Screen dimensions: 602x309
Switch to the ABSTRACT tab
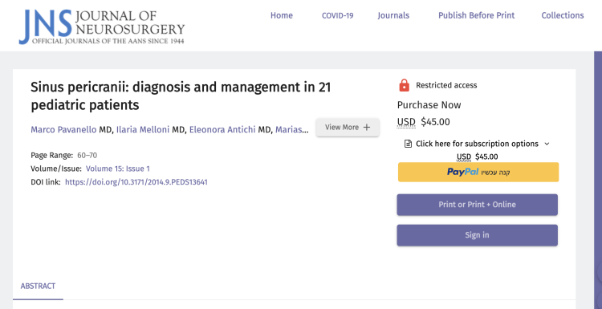[x=38, y=287]
